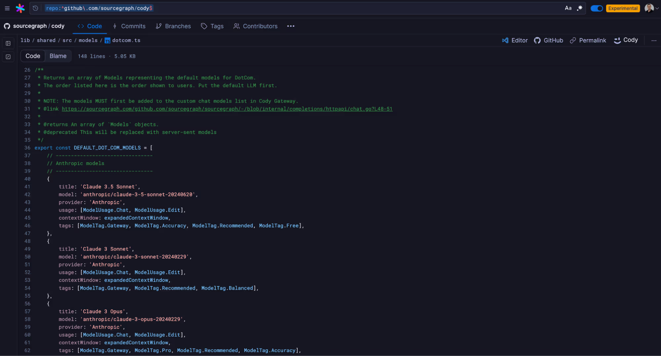Click the '5.05 KB' file size text
The height and width of the screenshot is (356, 661).
pyautogui.click(x=125, y=56)
